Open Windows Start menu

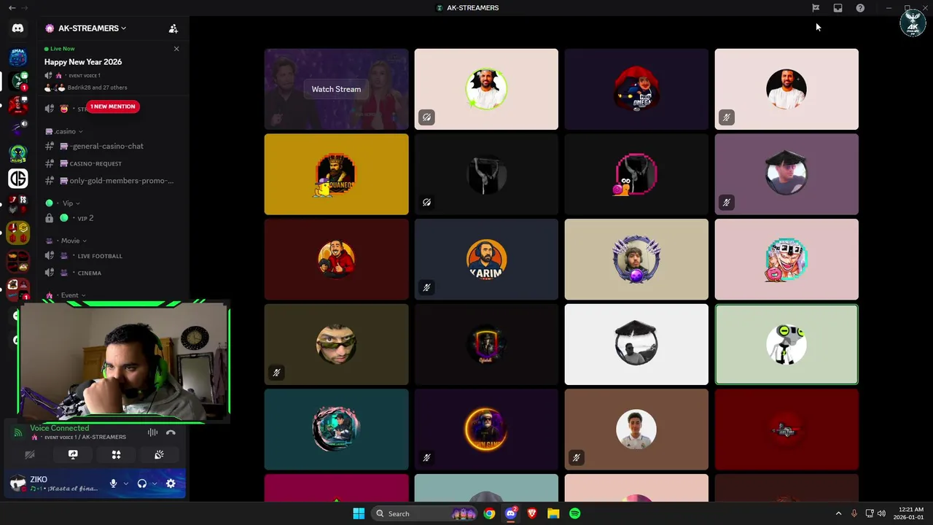tap(359, 513)
